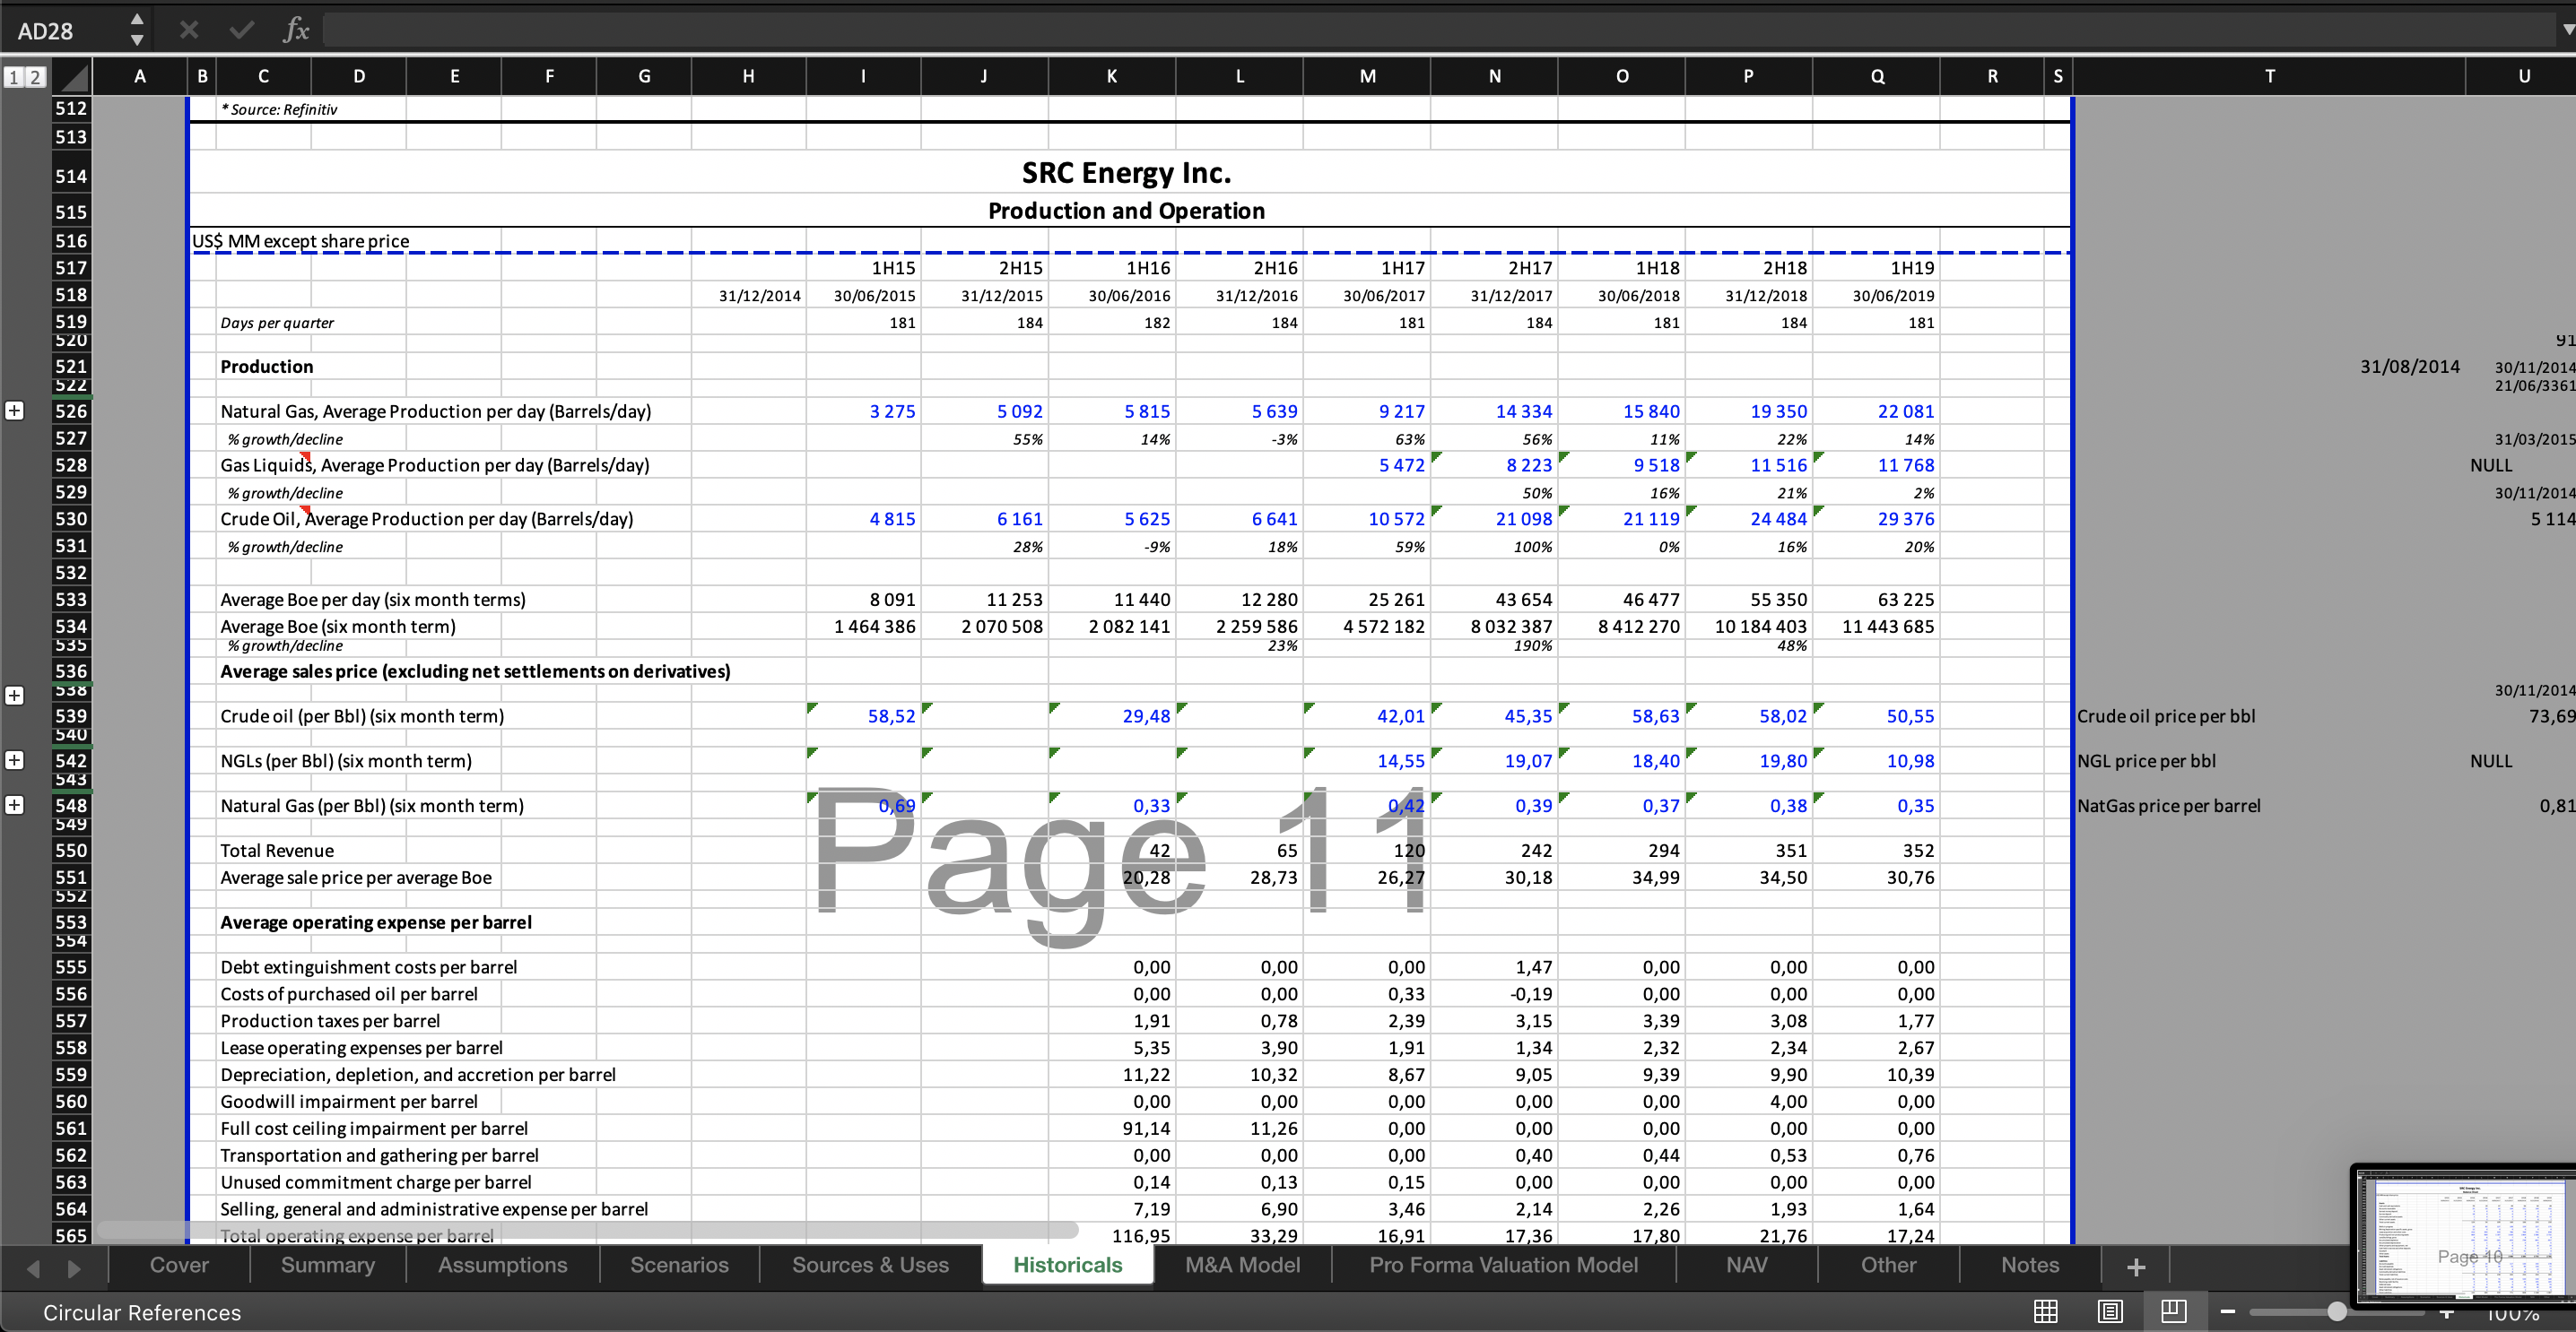This screenshot has height=1332, width=2576.
Task: Expand grouped rows above row 526
Action: click(15, 411)
